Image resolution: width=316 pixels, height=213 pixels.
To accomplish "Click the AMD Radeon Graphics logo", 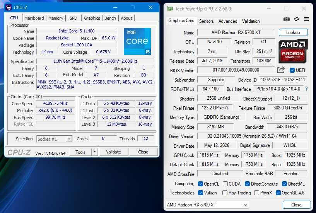I will 293,51.
